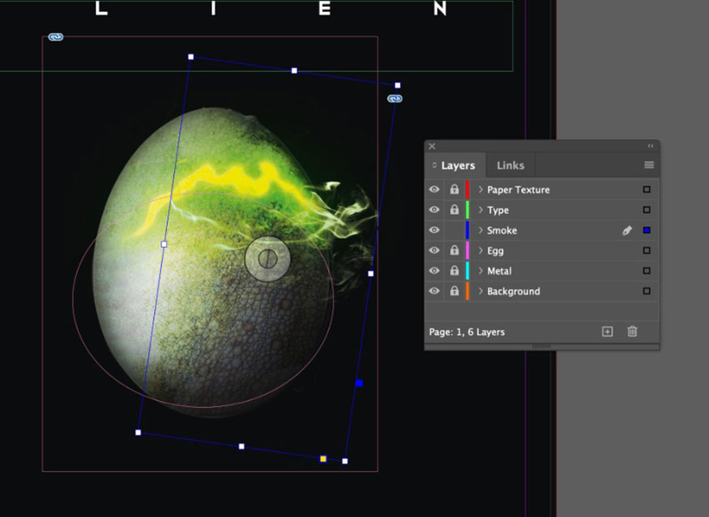Select the right-middle handle of the rotated frame
Image resolution: width=709 pixels, height=517 pixels.
coord(371,273)
